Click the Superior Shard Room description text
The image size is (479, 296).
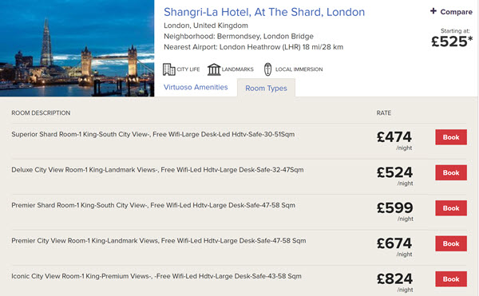pyautogui.click(x=153, y=134)
